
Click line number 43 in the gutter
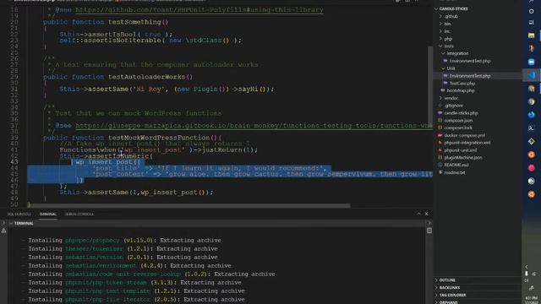tap(14, 162)
